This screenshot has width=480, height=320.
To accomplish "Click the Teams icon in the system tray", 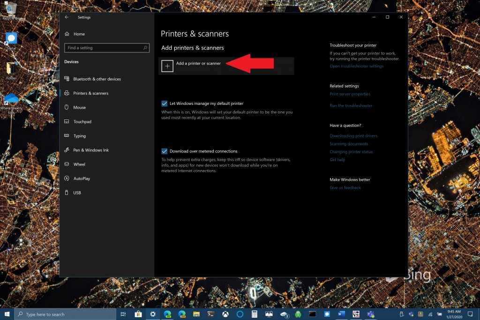I will [x=411, y=314].
